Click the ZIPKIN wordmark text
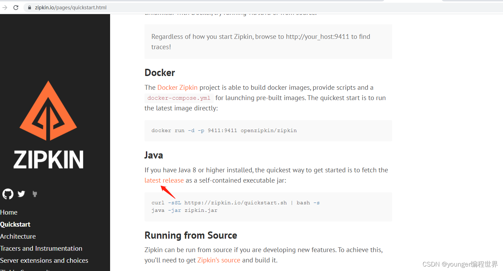The image size is (503, 271). 49,160
